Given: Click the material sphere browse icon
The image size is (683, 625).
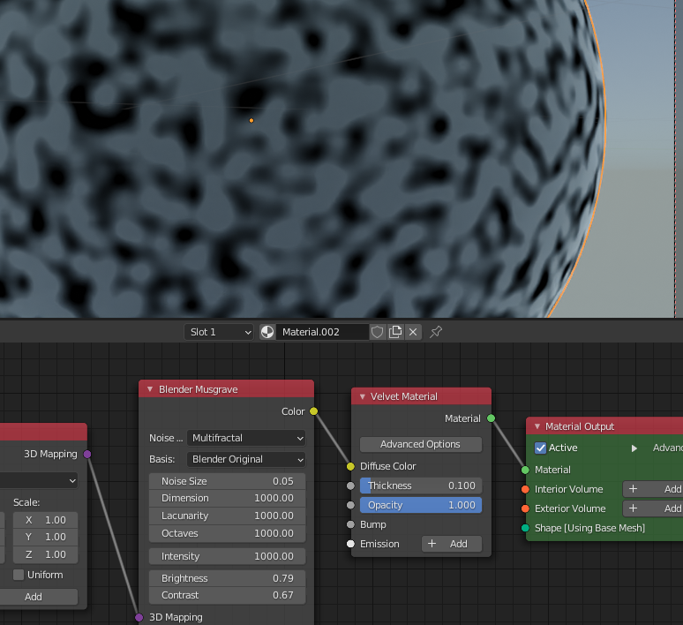Looking at the screenshot, I should point(268,332).
